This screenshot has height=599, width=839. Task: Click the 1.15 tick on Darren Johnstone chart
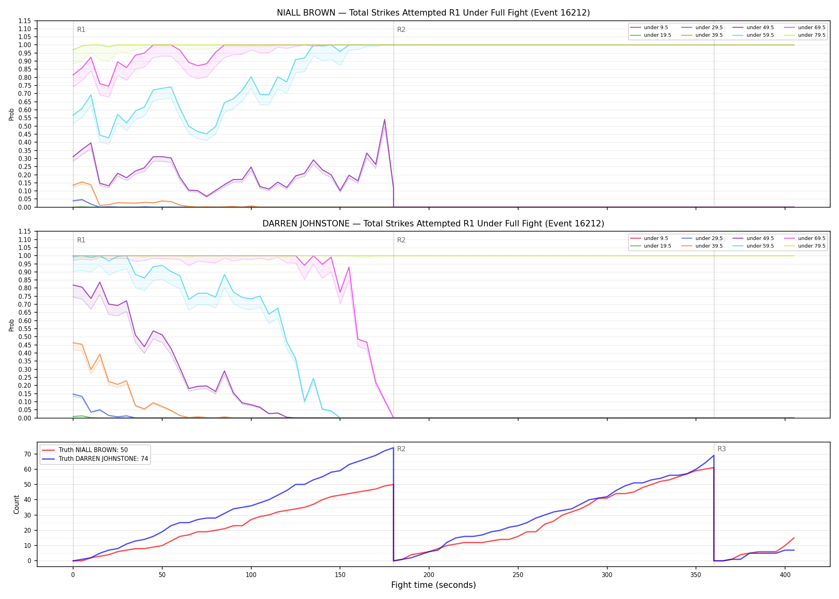24,232
